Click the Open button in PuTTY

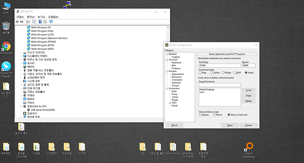tap(230, 125)
